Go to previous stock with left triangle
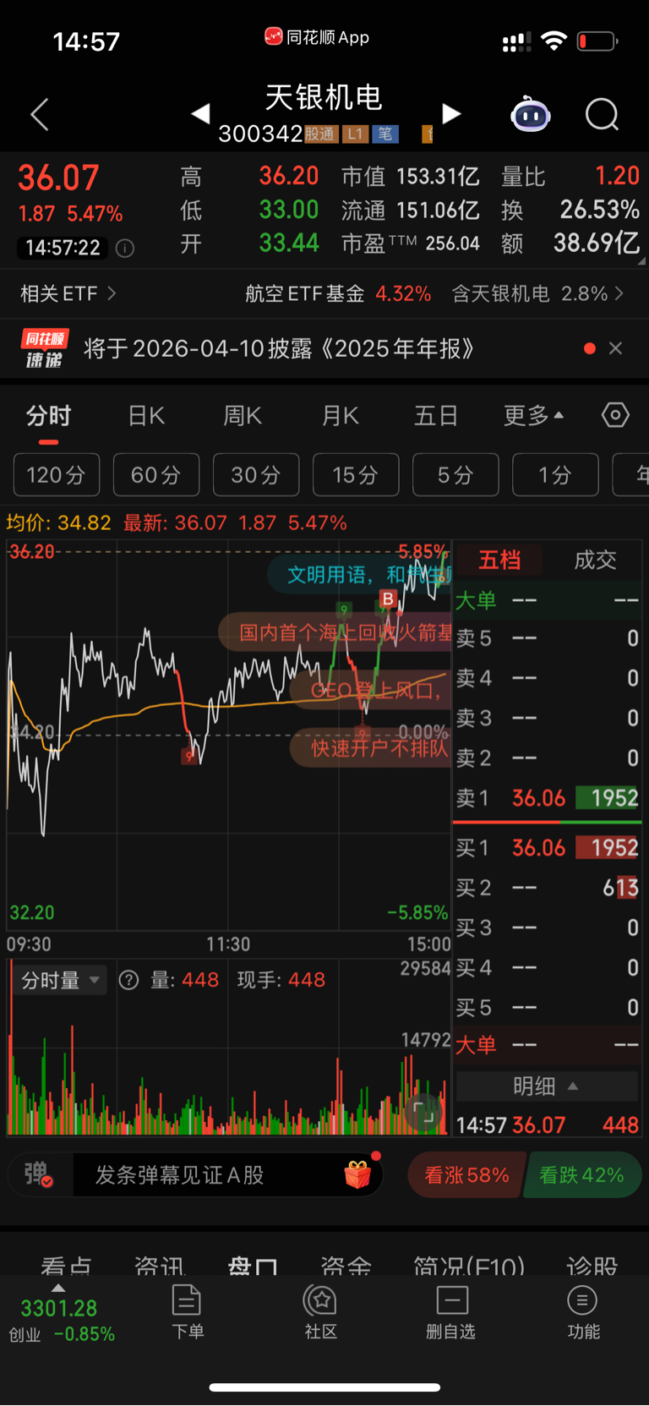The height and width of the screenshot is (1406, 649). [x=200, y=113]
